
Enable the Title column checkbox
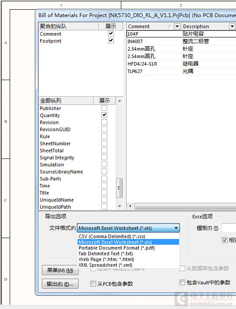pyautogui.click(x=104, y=193)
